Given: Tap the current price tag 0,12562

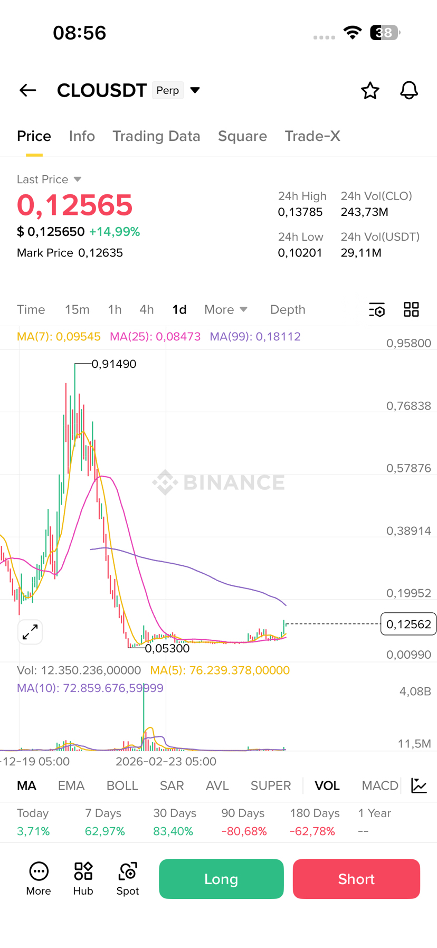Looking at the screenshot, I should click(x=408, y=624).
